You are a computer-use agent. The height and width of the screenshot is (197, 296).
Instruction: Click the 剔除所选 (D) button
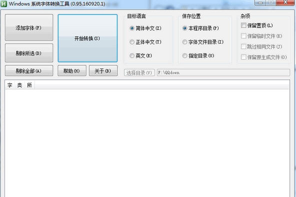click(x=29, y=53)
